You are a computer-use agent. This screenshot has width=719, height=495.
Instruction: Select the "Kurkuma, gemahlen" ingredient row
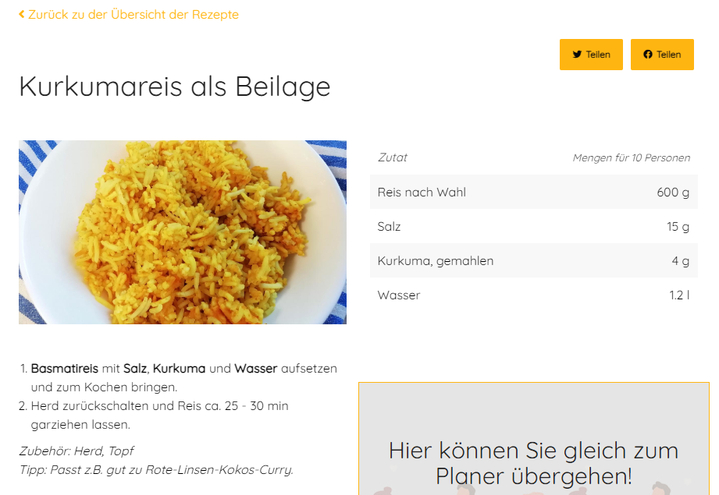436,261
